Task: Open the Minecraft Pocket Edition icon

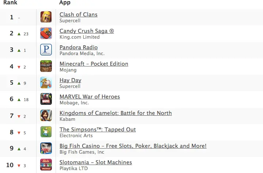Action: click(46, 66)
